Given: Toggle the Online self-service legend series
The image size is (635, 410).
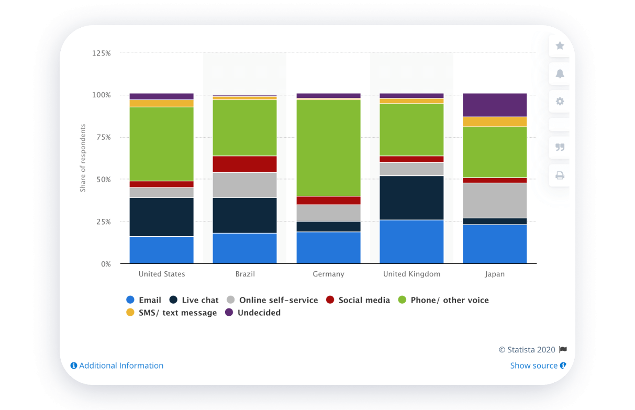Looking at the screenshot, I should [x=272, y=300].
